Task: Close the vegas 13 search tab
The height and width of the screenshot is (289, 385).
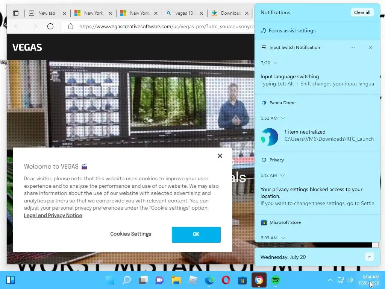Action: [x=202, y=13]
